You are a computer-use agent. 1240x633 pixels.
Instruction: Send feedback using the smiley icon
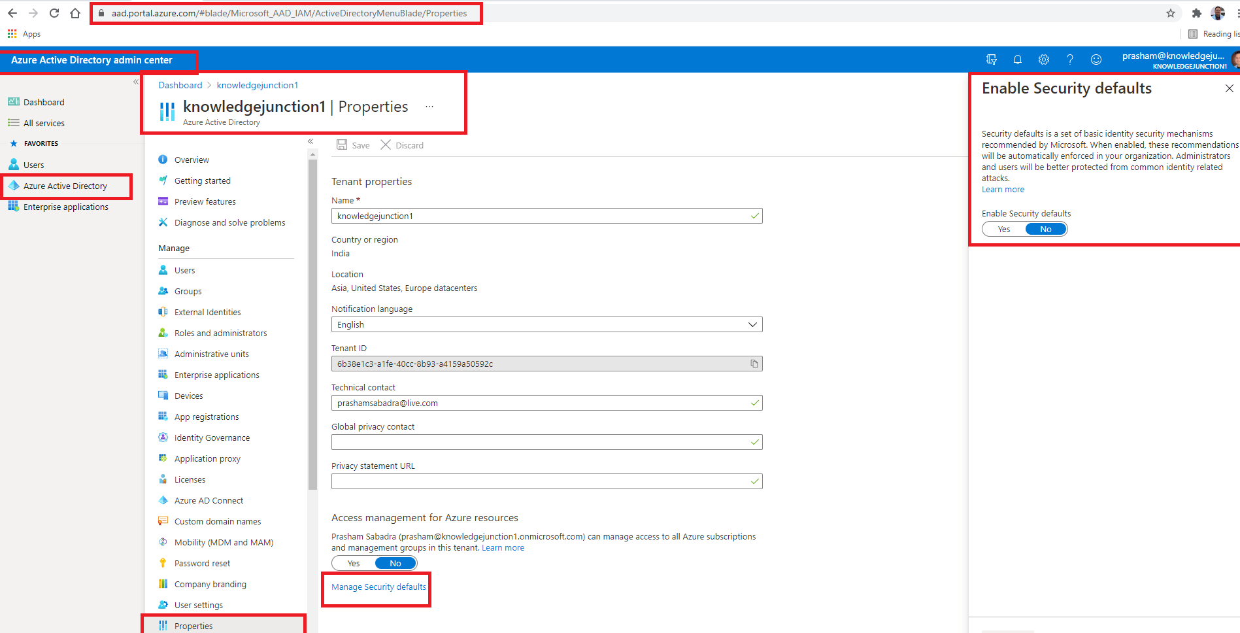pyautogui.click(x=1096, y=60)
